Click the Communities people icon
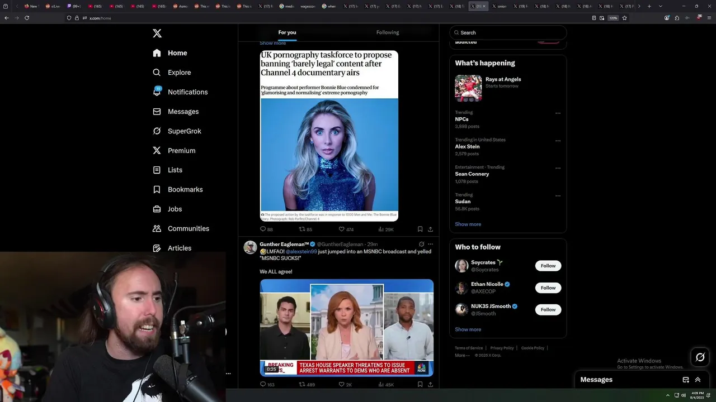The width and height of the screenshot is (716, 402). point(157,228)
